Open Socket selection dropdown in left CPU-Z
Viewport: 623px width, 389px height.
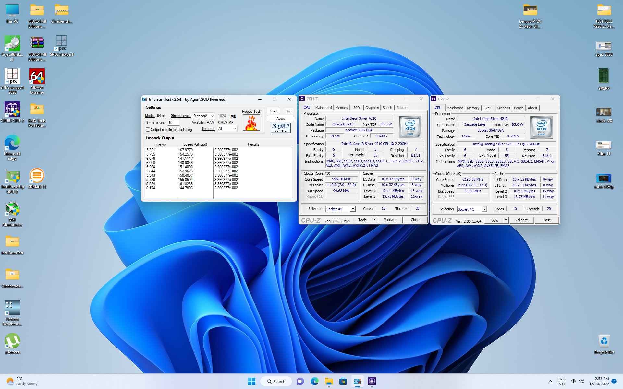point(340,209)
